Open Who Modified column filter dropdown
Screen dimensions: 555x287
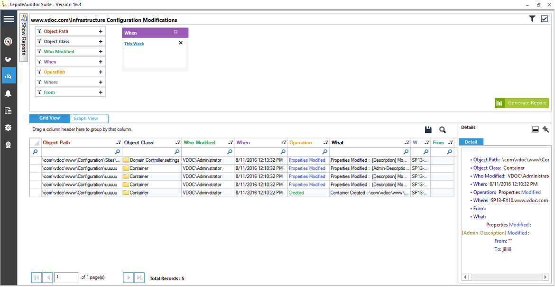click(231, 143)
